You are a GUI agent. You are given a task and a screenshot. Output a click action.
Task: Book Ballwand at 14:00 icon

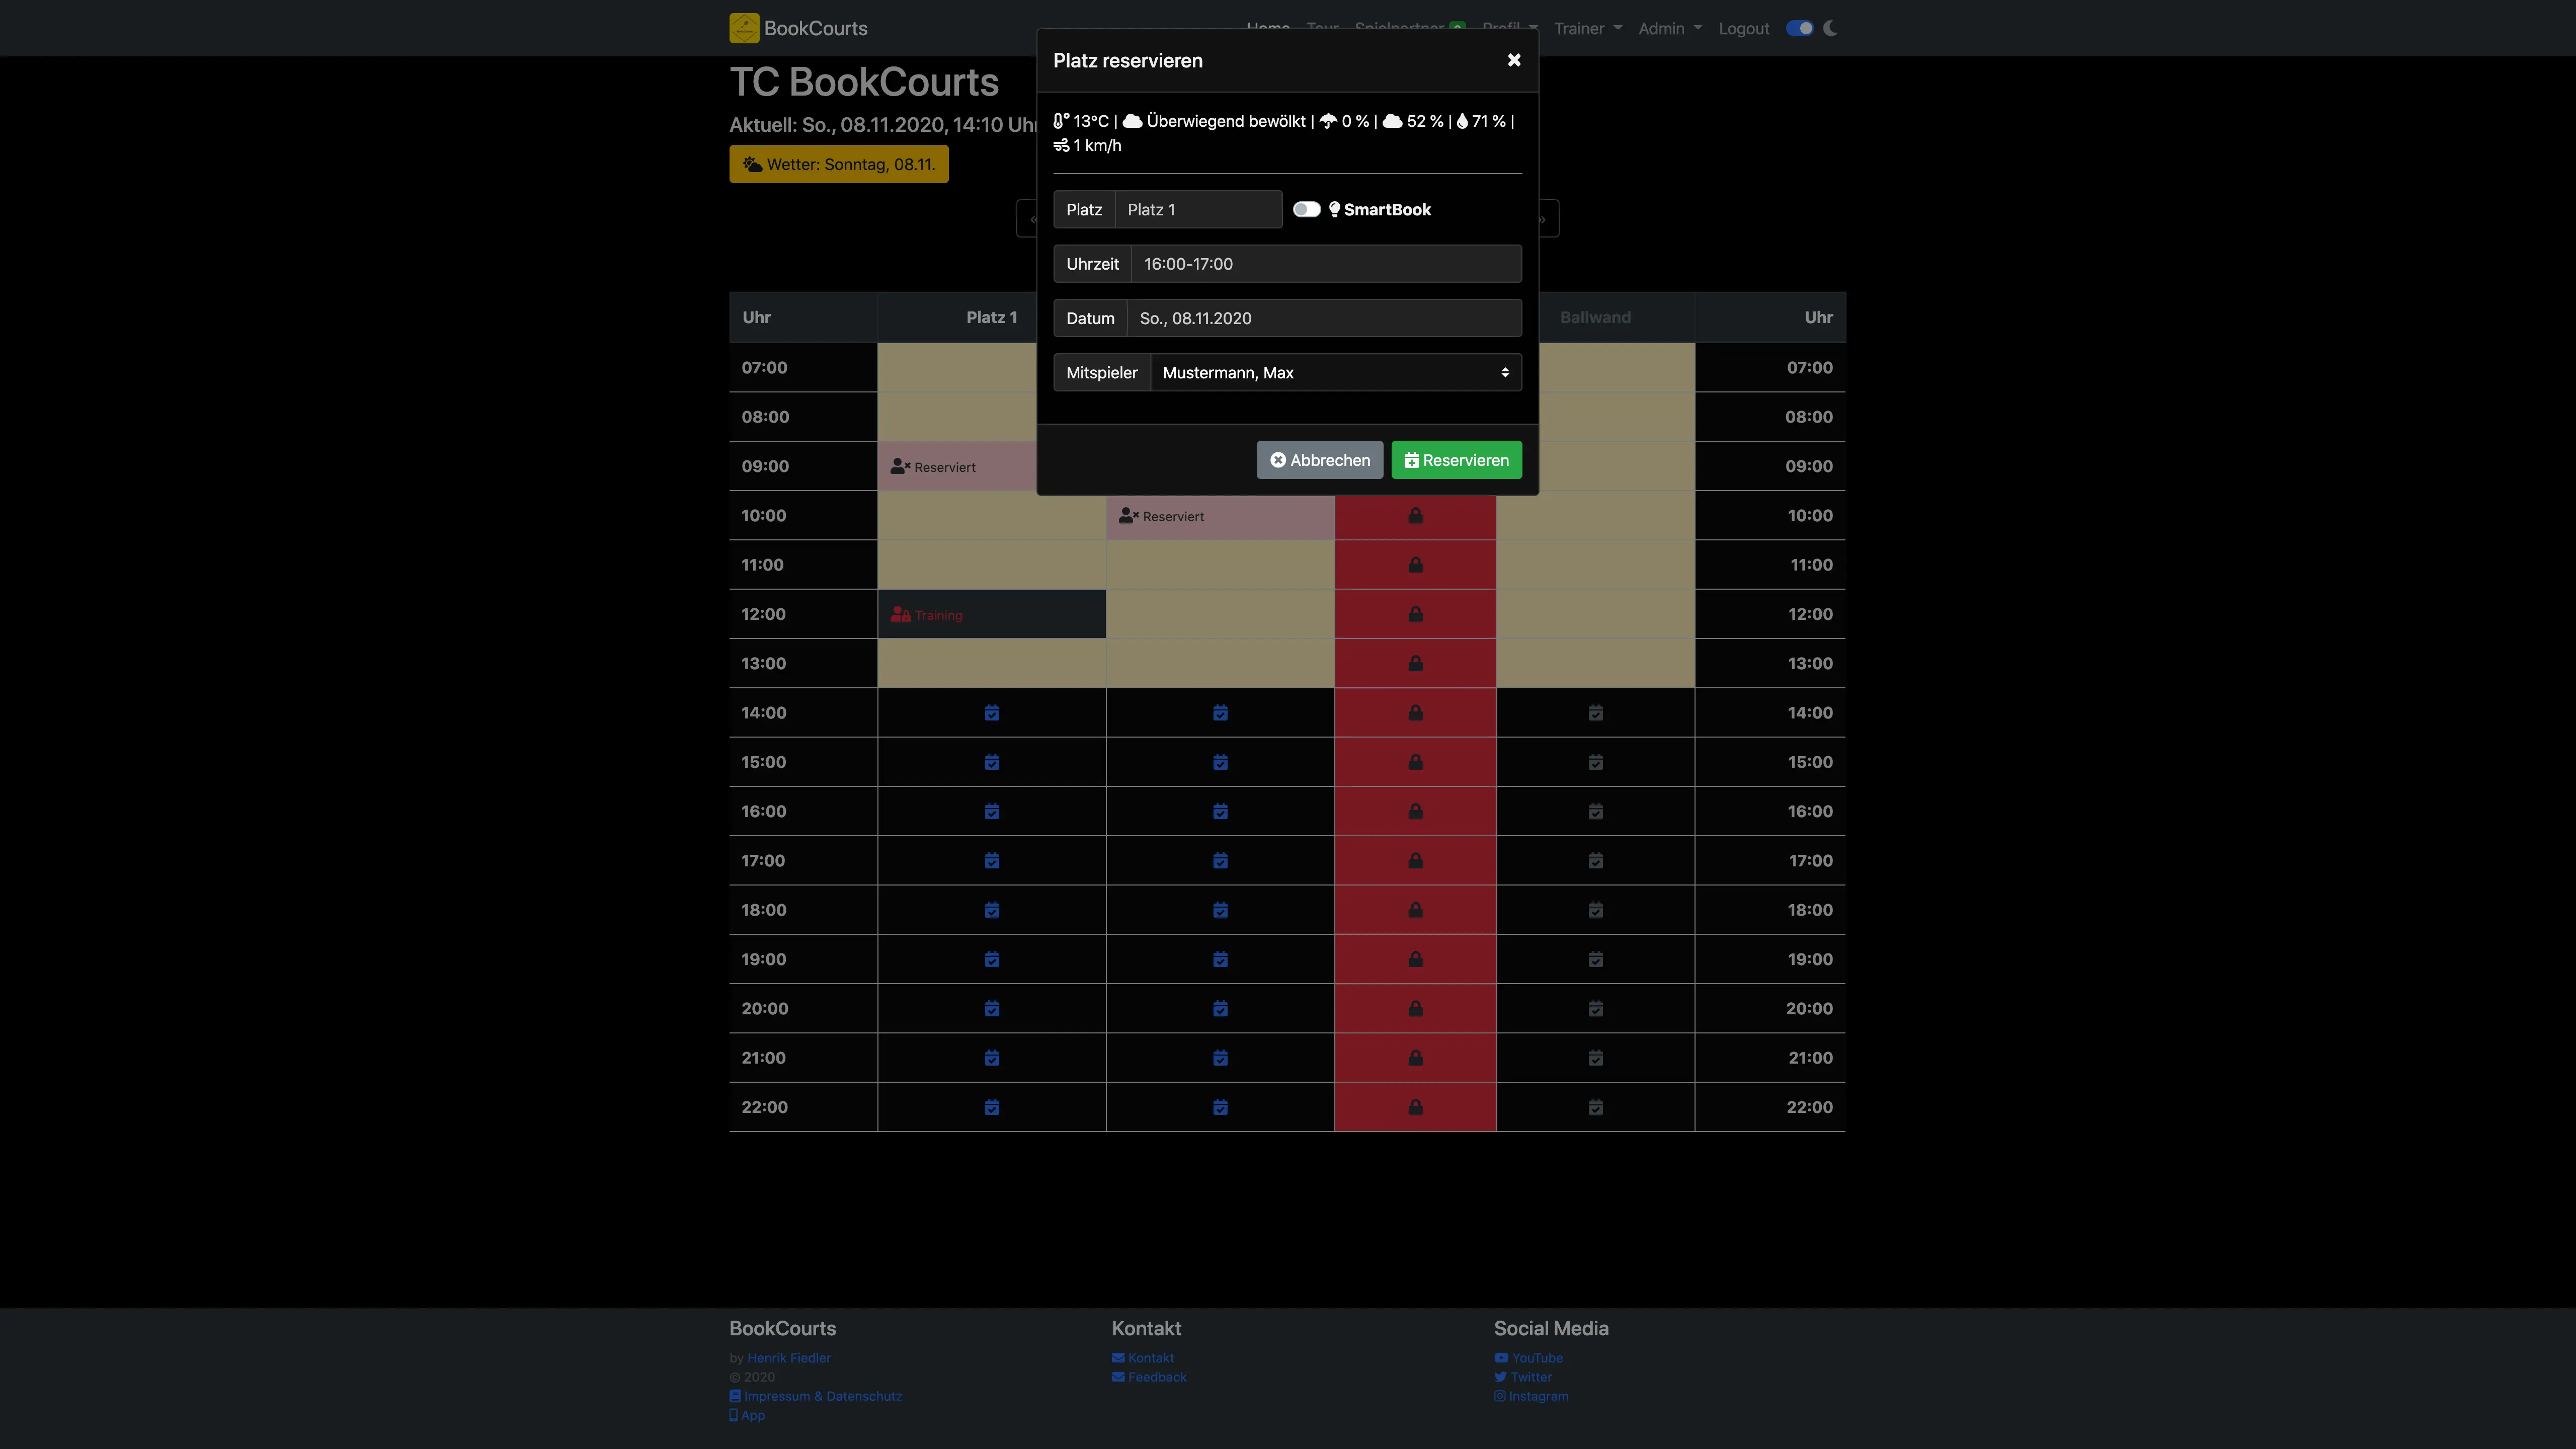coord(1595,713)
